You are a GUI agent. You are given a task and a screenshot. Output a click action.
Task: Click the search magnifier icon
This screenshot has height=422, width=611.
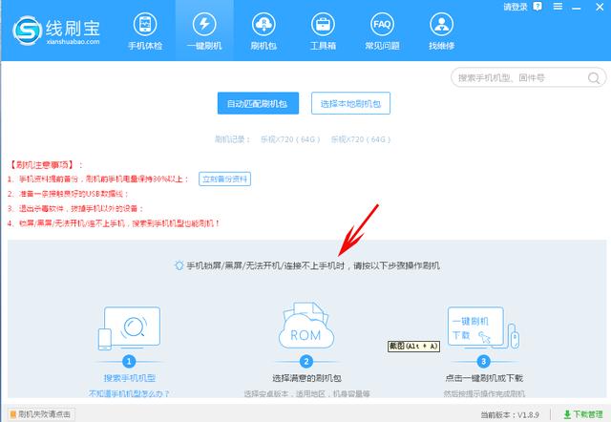point(594,78)
